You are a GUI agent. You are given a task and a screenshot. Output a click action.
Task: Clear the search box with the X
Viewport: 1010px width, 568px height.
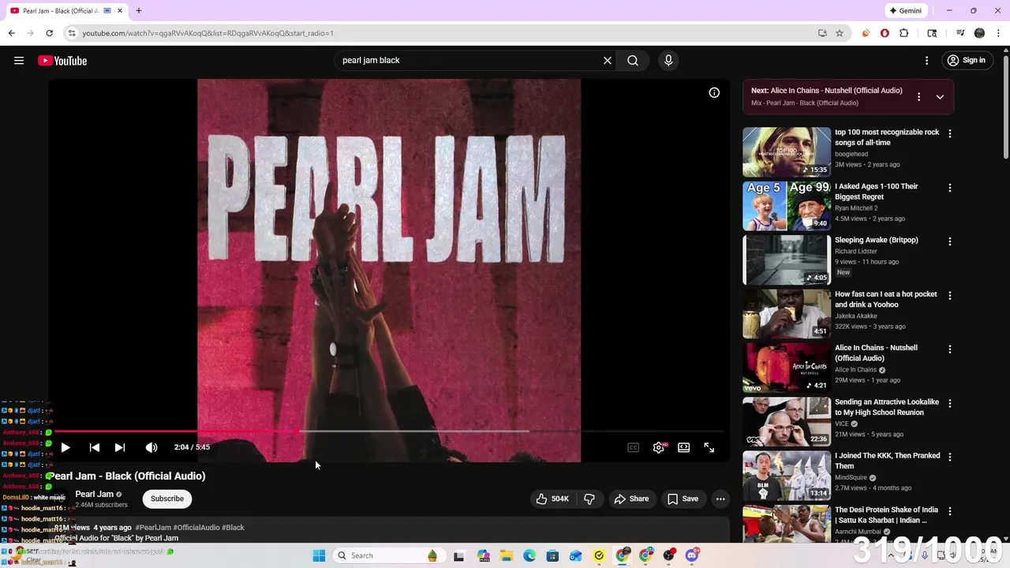608,60
